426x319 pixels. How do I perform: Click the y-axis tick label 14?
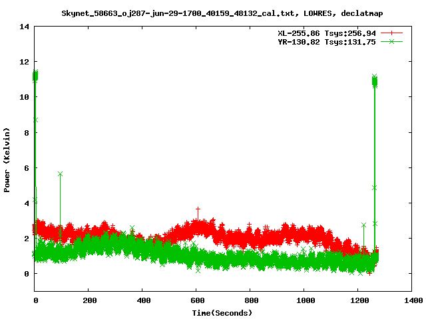[24, 27]
